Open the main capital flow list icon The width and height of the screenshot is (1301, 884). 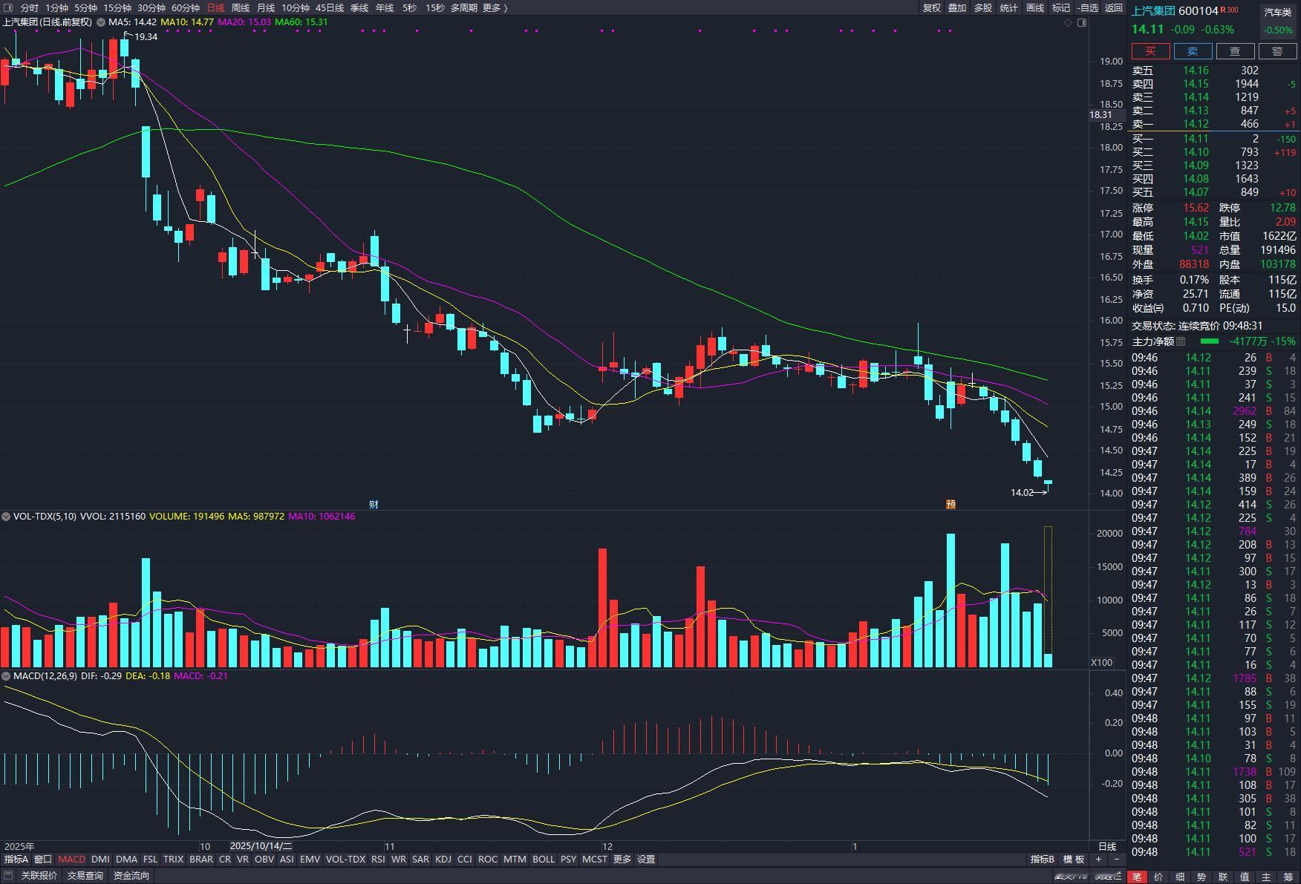click(1181, 341)
